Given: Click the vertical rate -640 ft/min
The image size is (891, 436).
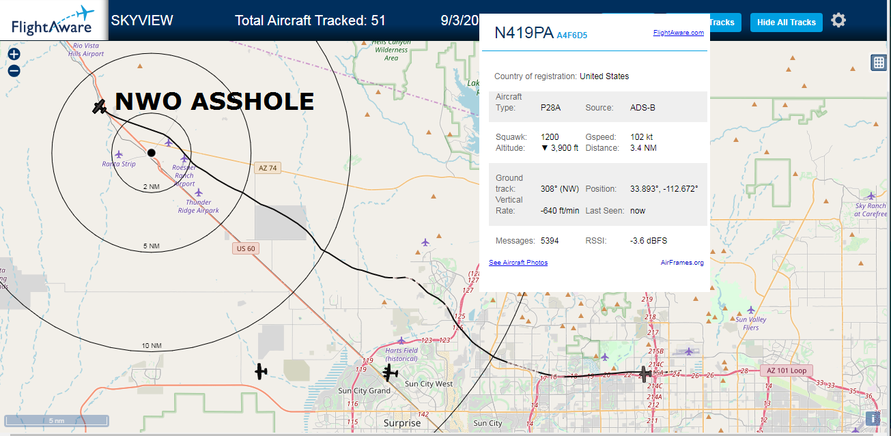Looking at the screenshot, I should 560,211.
